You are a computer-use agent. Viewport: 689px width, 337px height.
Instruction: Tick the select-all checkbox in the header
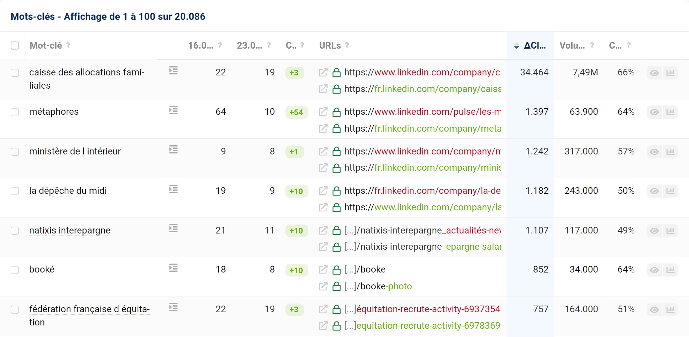click(x=15, y=46)
